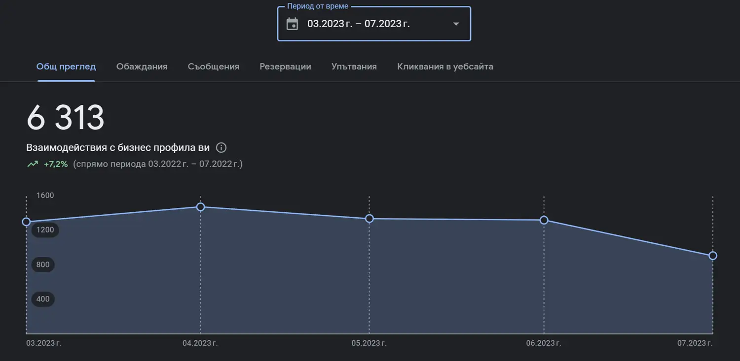740x361 pixels.
Task: Open the Кликвания в уебсайта tab
Action: [x=445, y=66]
